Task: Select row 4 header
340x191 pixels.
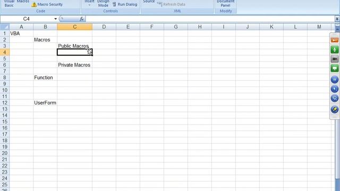Action: pos(5,52)
